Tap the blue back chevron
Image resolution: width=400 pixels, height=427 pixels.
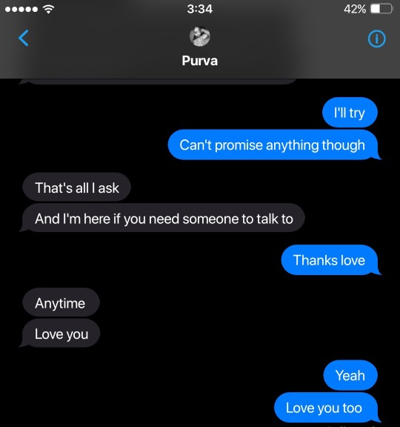coord(24,38)
